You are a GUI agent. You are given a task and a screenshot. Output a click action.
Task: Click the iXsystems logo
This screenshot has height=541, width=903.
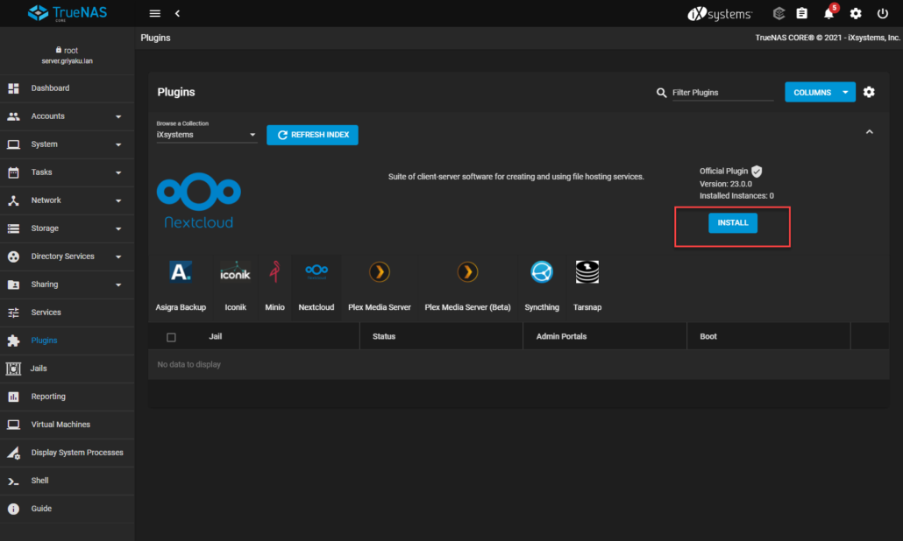coord(719,13)
